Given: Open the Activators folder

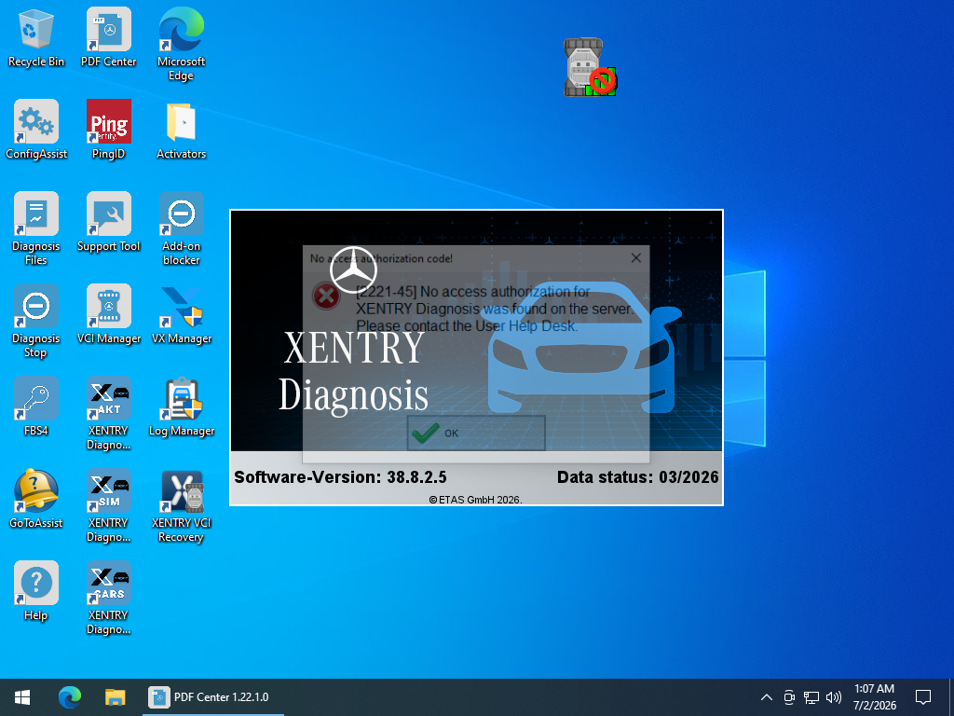Looking at the screenshot, I should 182,130.
